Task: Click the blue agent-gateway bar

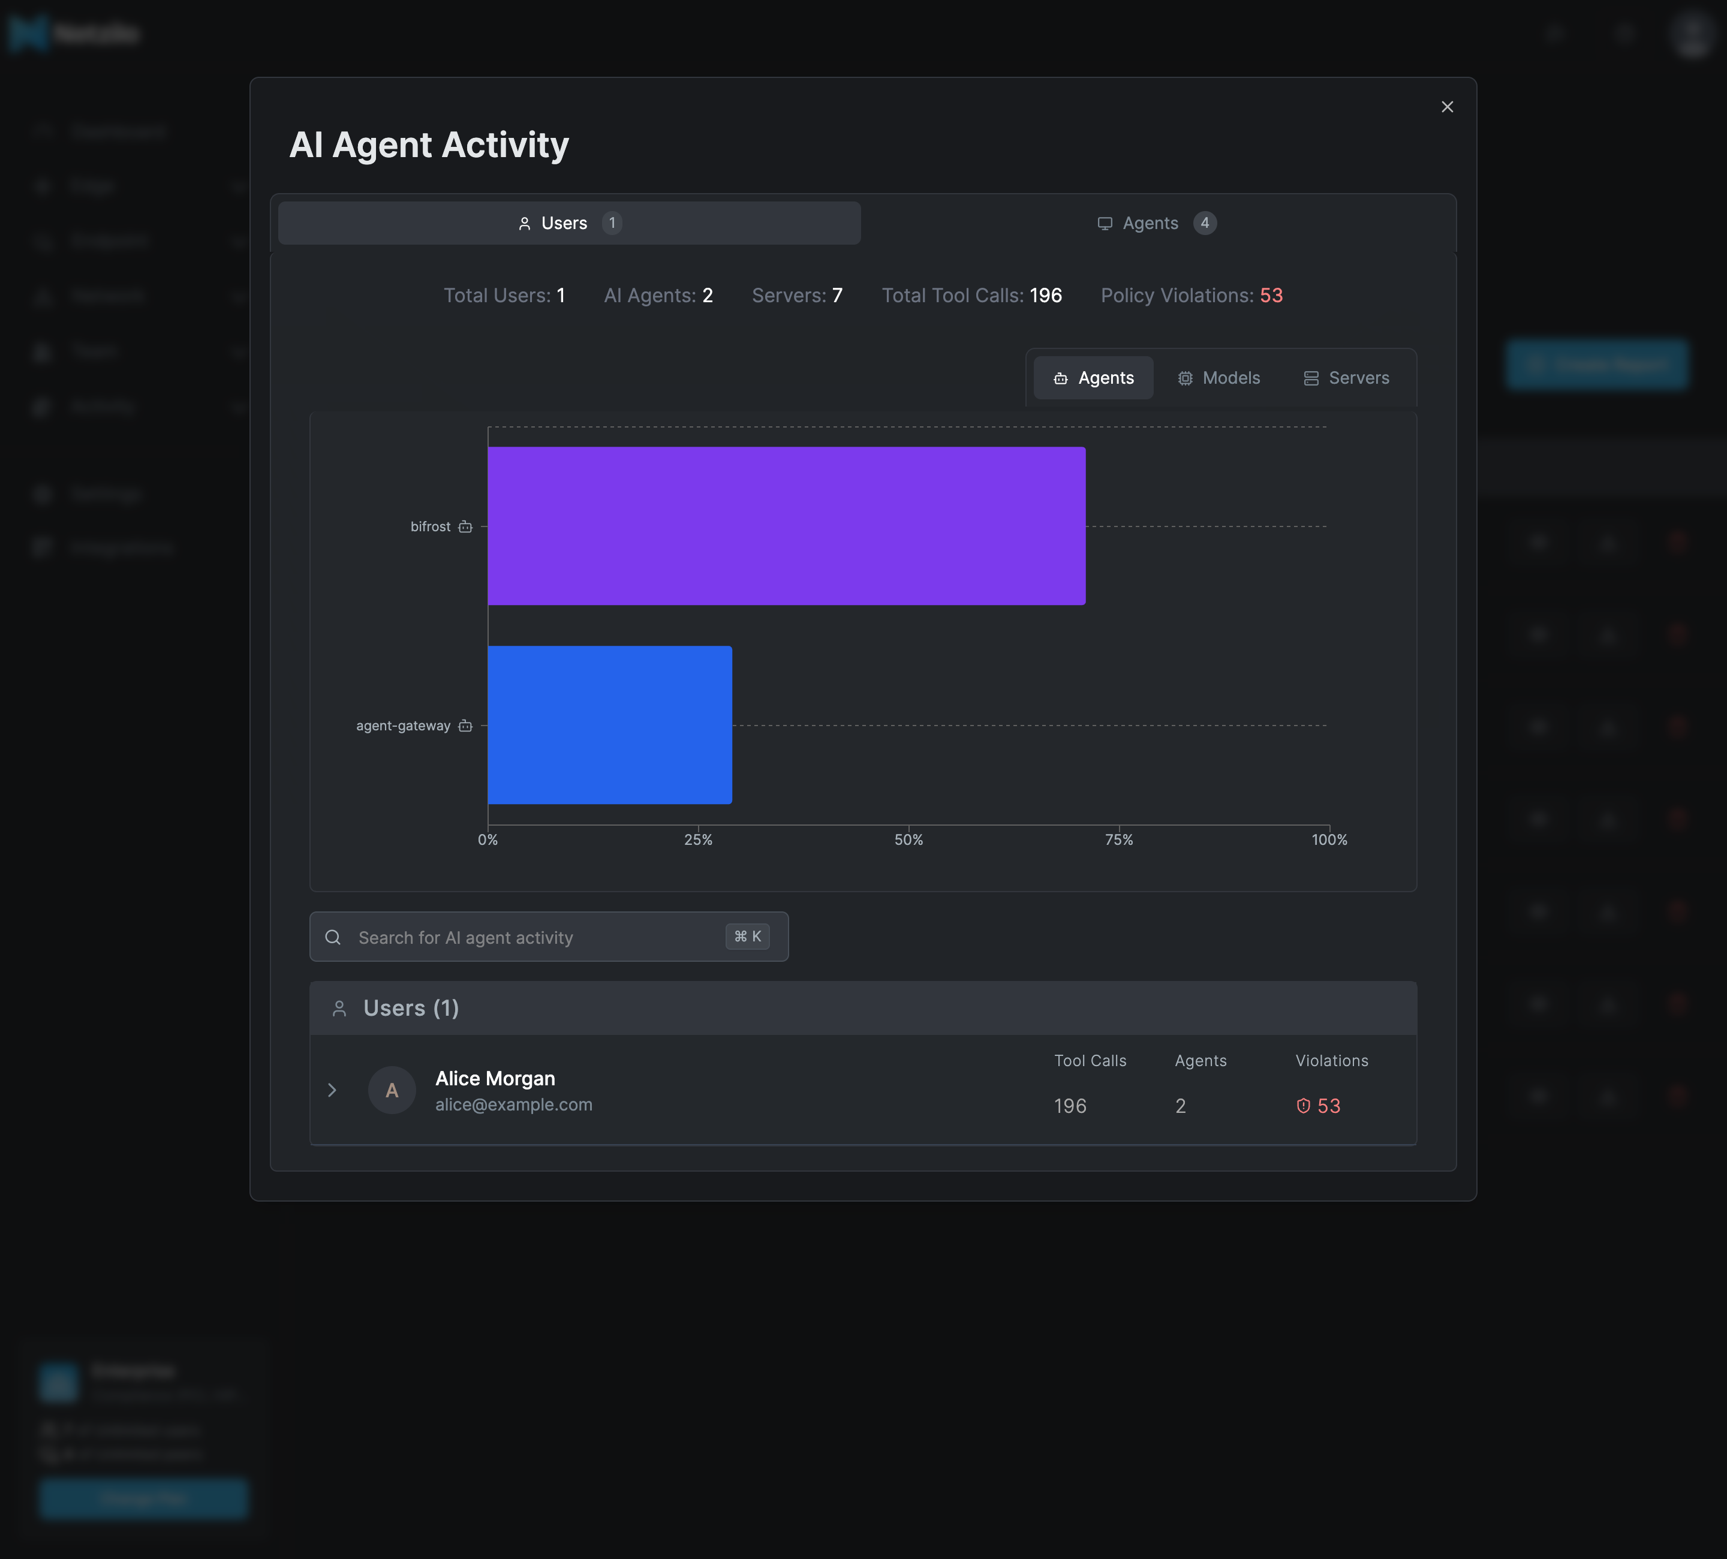Action: 610,725
